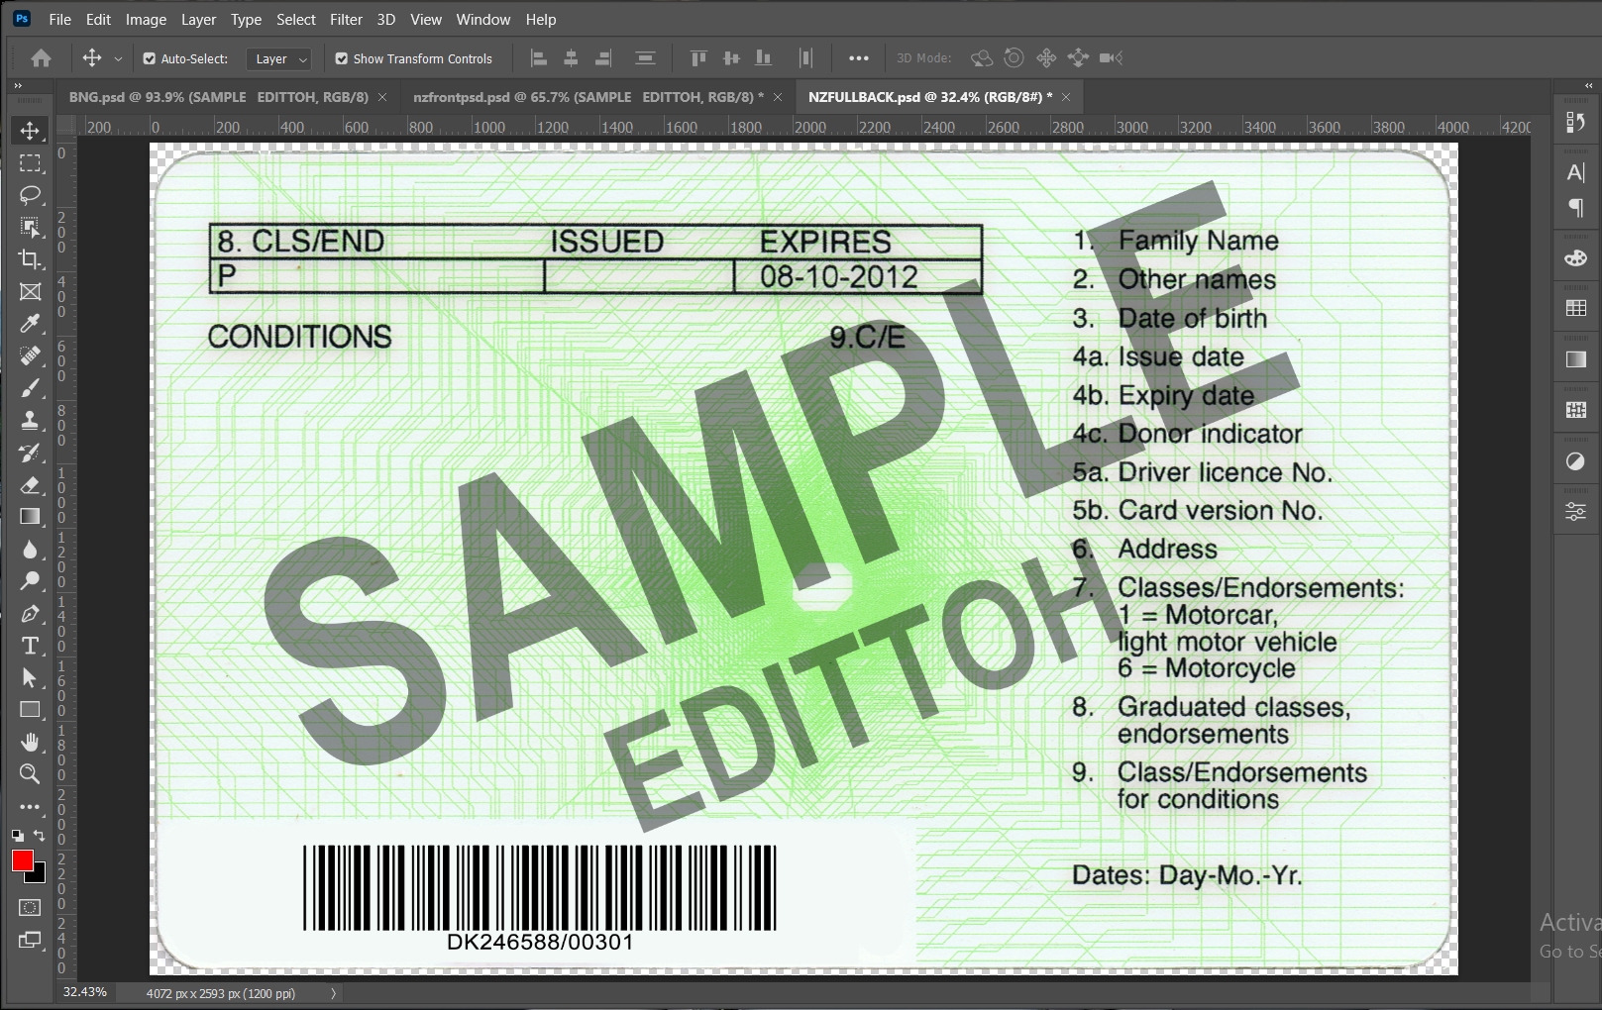Select the Eyedropper tool
The image size is (1602, 1010).
click(x=30, y=324)
